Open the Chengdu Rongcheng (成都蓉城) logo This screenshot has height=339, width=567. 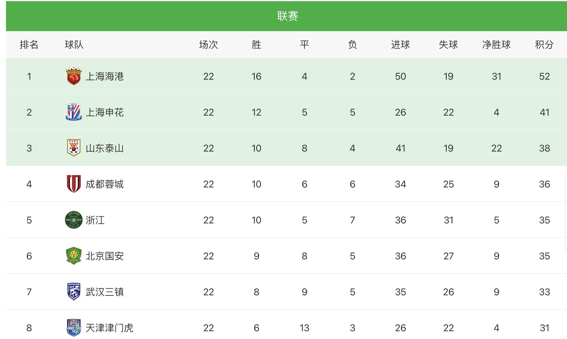pos(73,184)
